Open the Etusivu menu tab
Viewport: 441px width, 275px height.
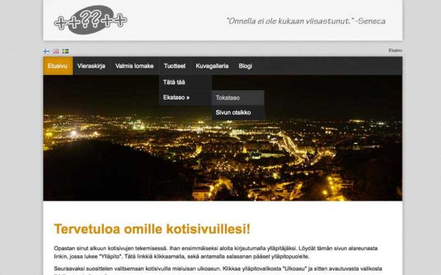pyautogui.click(x=58, y=66)
